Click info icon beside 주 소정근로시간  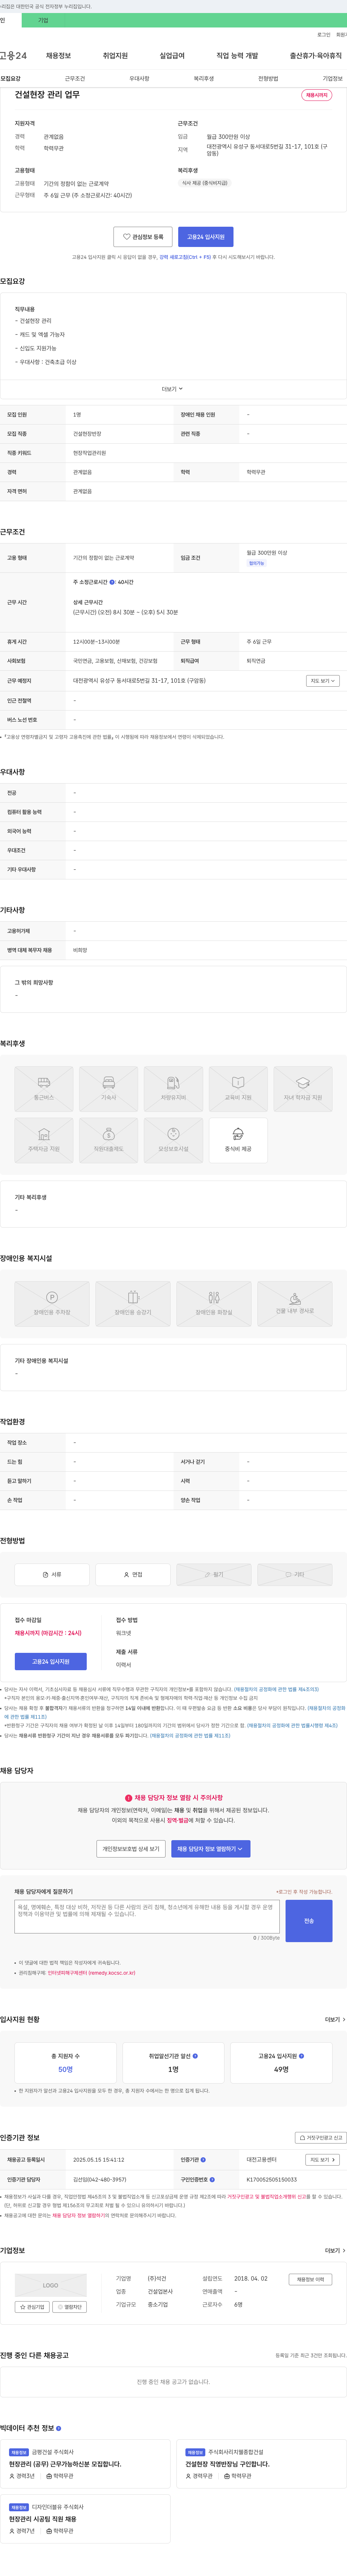(112, 582)
